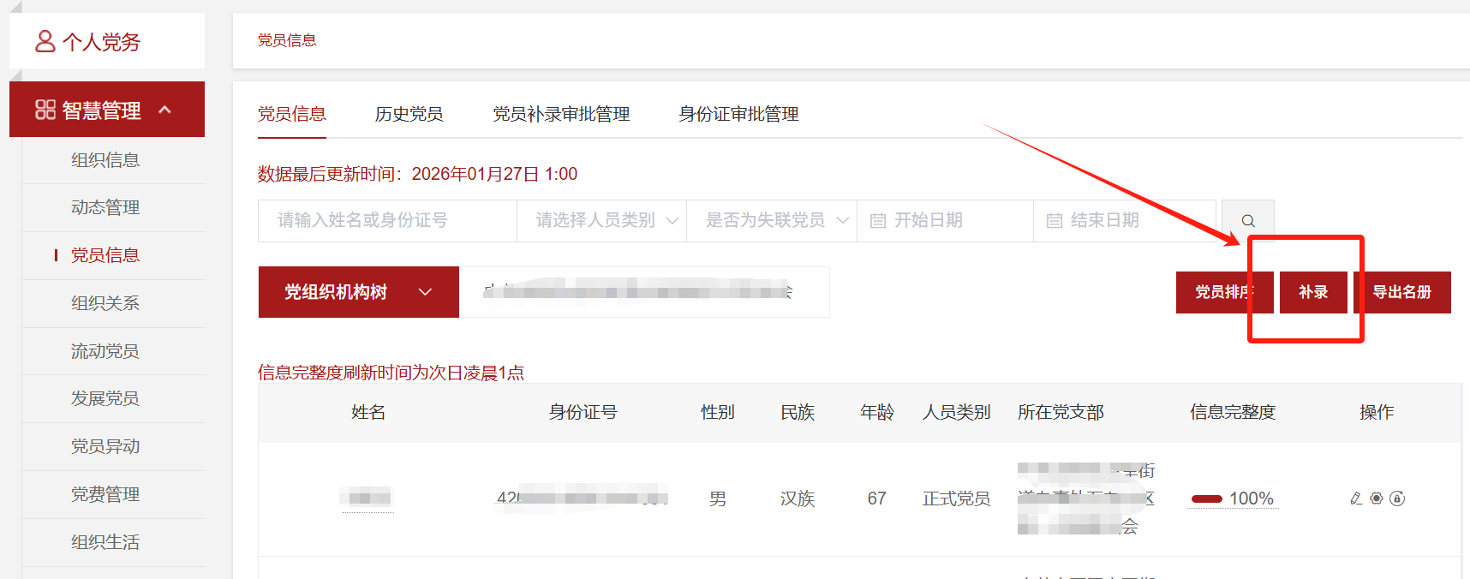The width and height of the screenshot is (1470, 579).
Task: Click the 导出名册 button
Action: [x=1402, y=292]
